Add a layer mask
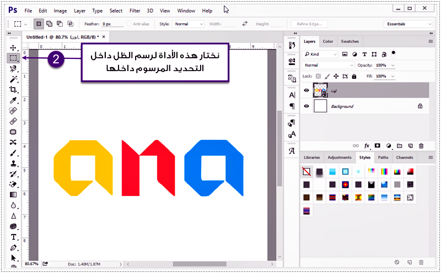The width and height of the screenshot is (441, 273). pos(378,146)
